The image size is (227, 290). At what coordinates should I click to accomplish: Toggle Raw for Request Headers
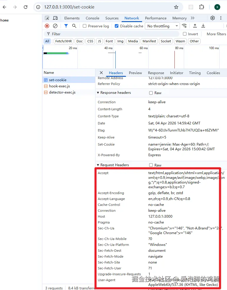pos(151,165)
